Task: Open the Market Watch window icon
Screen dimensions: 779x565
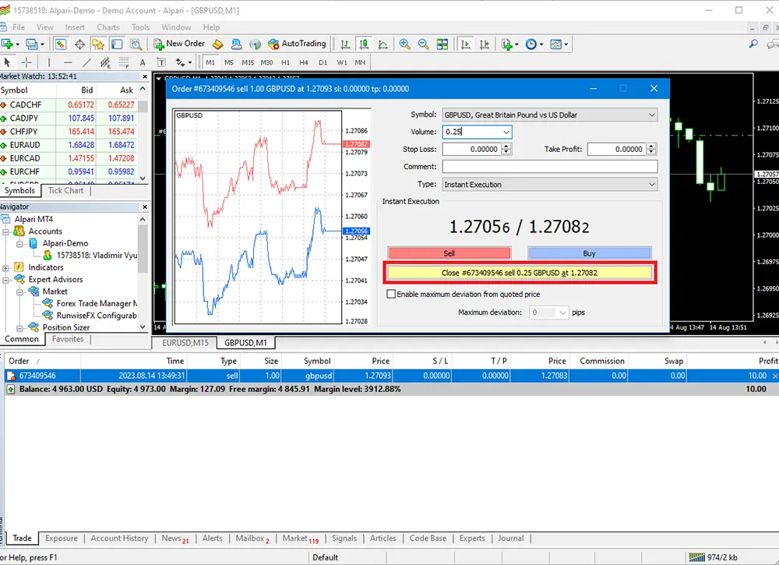Action: 61,44
